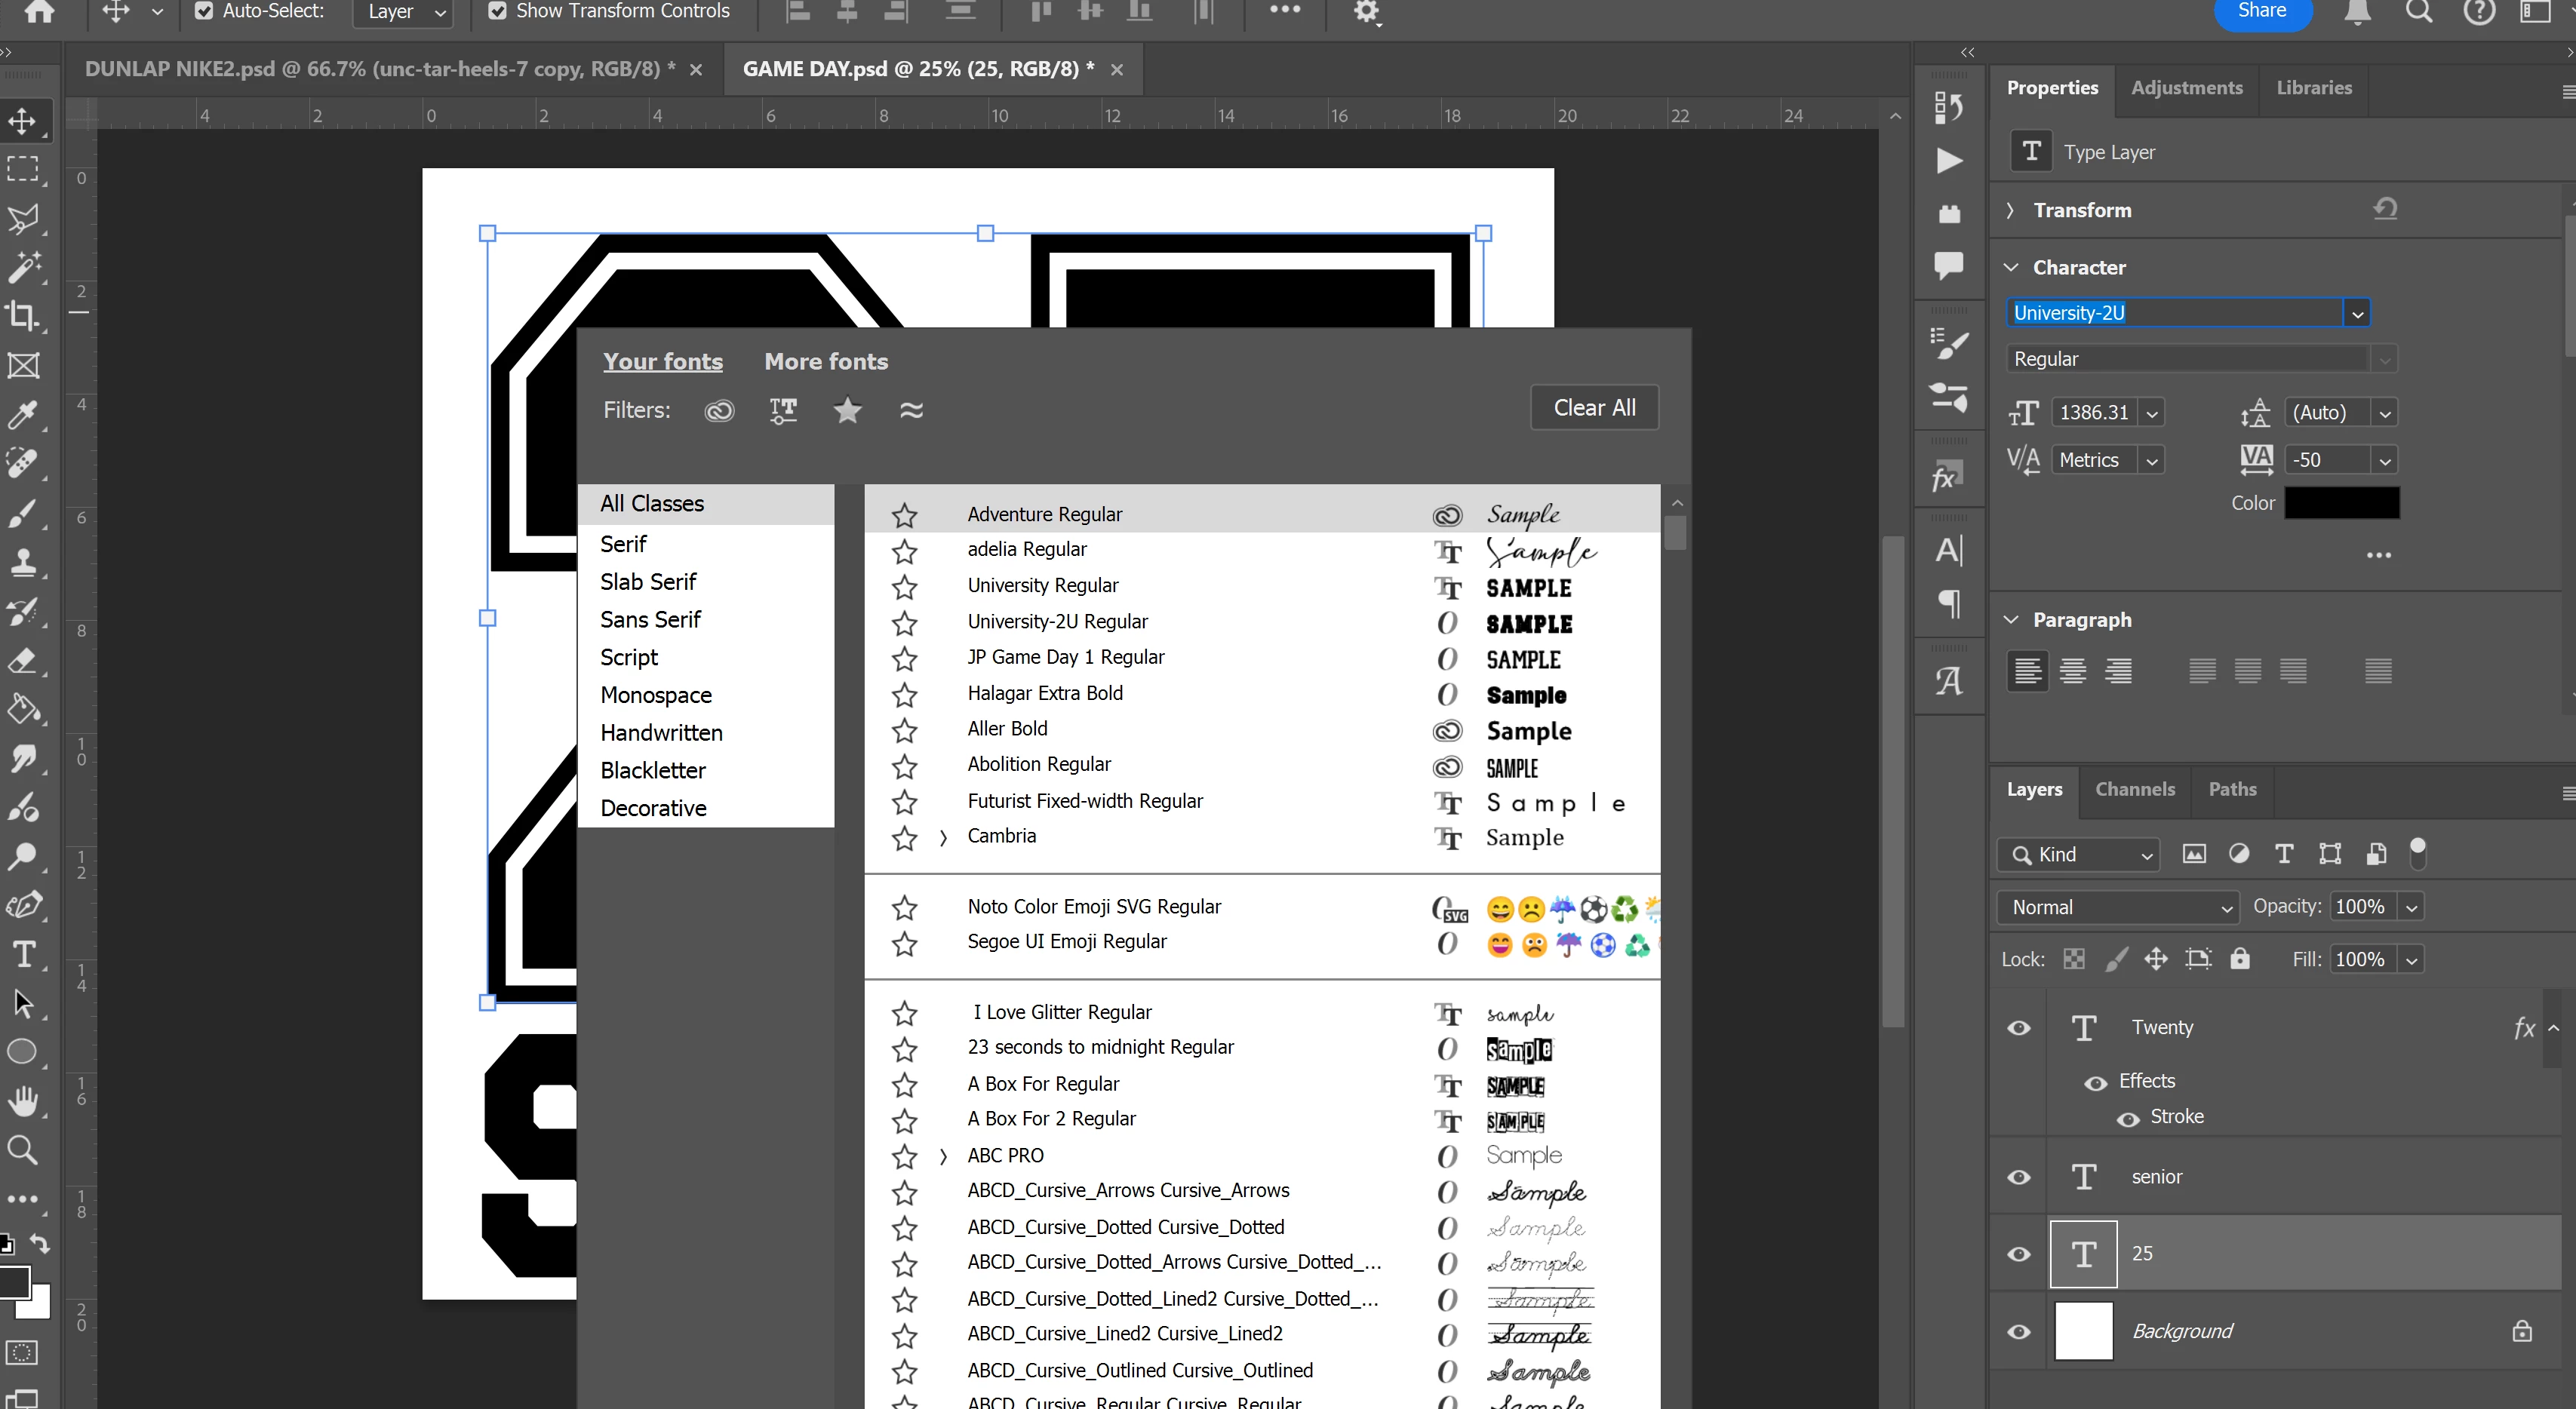Screen dimensions: 2576x1409
Task: Open the font family dropdown arrow
Action: 2357,314
